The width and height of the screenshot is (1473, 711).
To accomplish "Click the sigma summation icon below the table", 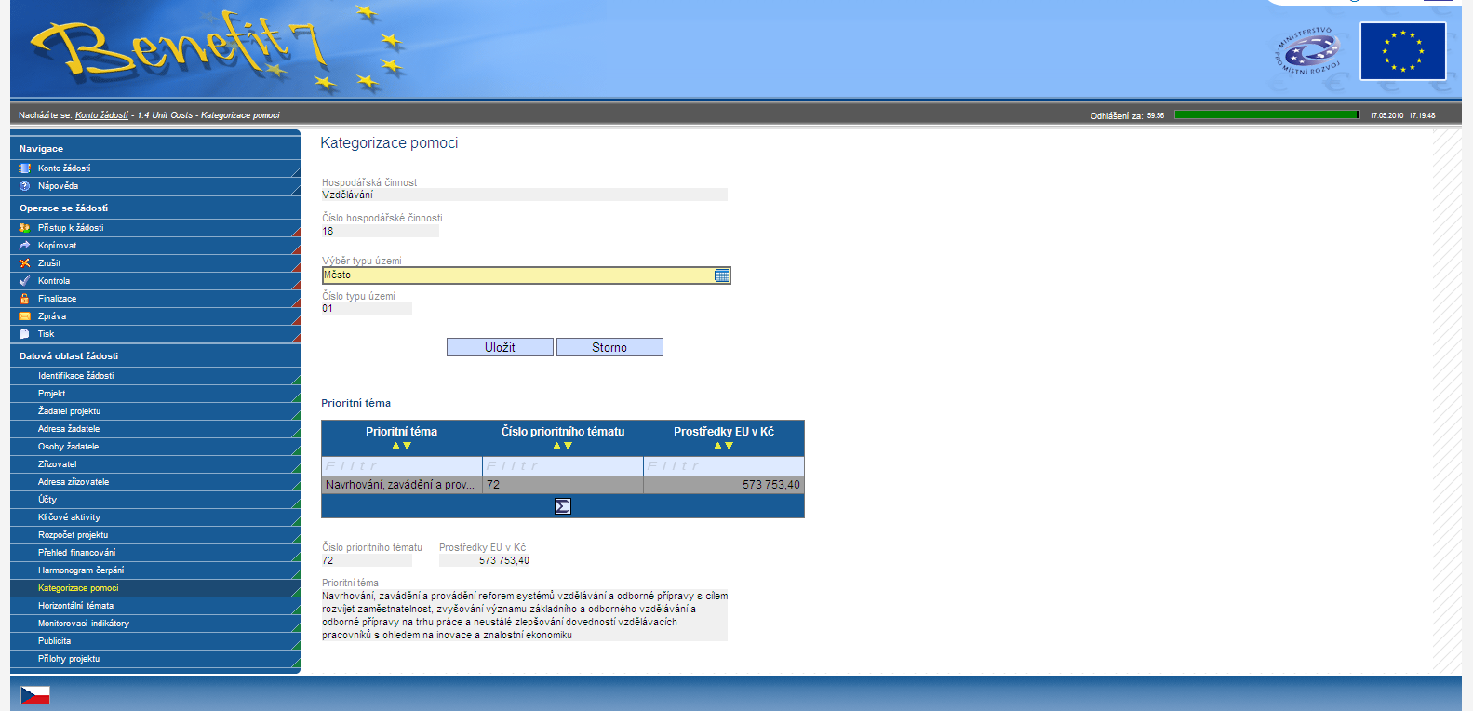I will coord(563,506).
